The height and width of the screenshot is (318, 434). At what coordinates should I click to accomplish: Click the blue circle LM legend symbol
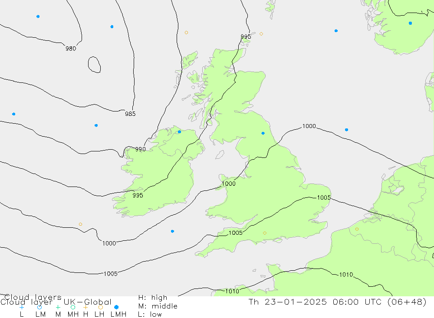click(39, 307)
